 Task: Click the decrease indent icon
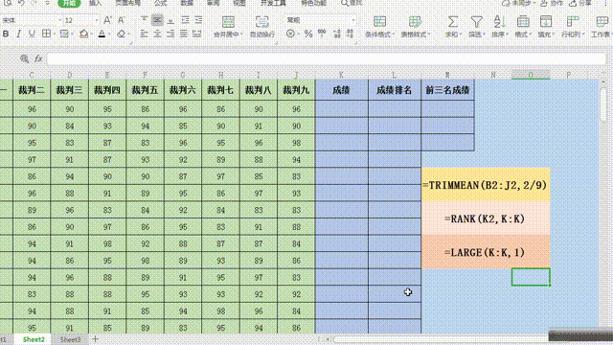185,20
